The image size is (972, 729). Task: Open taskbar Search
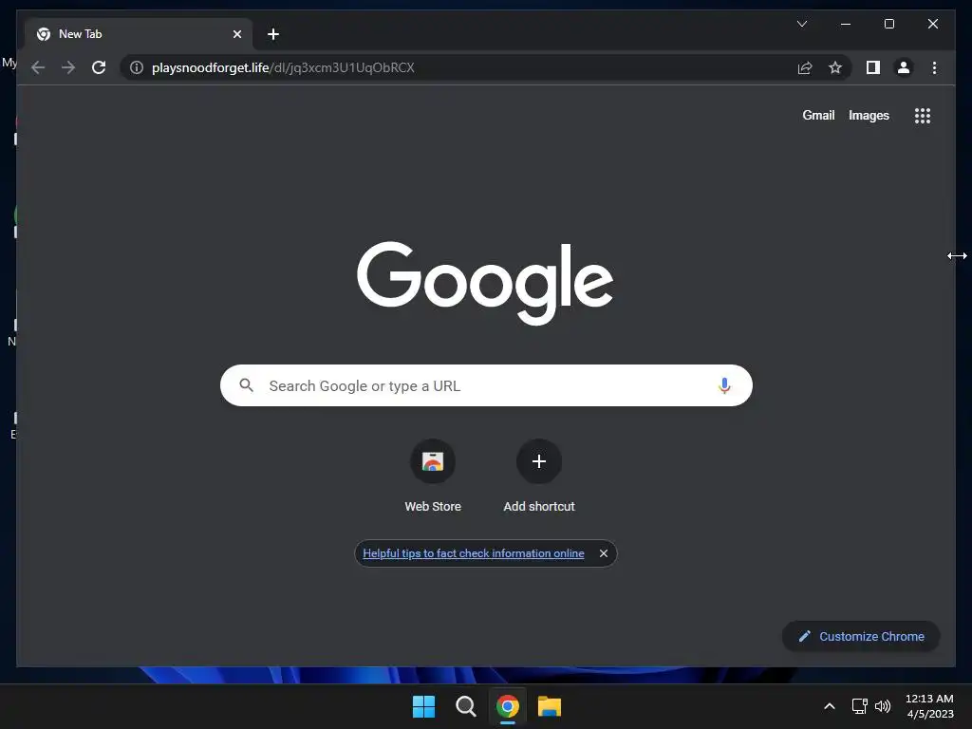coord(465,706)
